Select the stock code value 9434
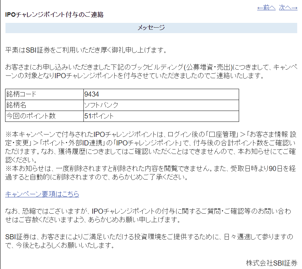The width and height of the screenshot is (302, 269). (161, 94)
